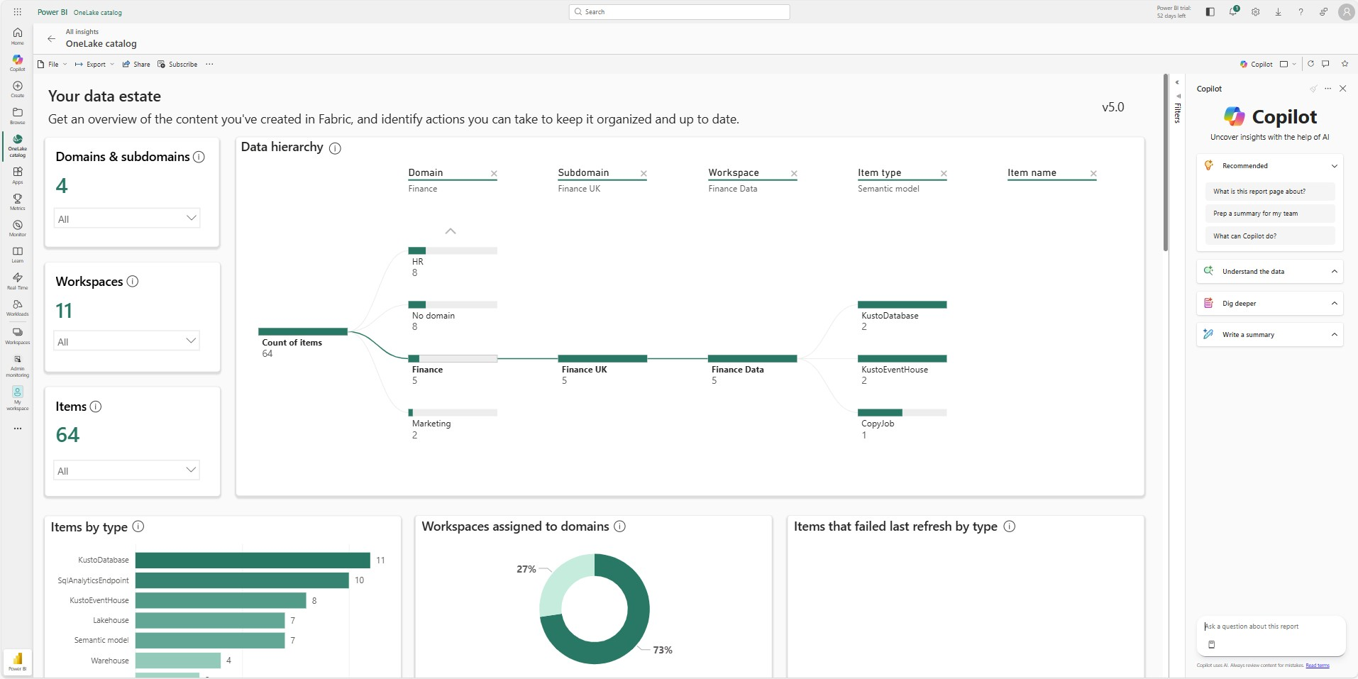Add report to favorites star icon
1358x679 pixels.
(x=1345, y=64)
